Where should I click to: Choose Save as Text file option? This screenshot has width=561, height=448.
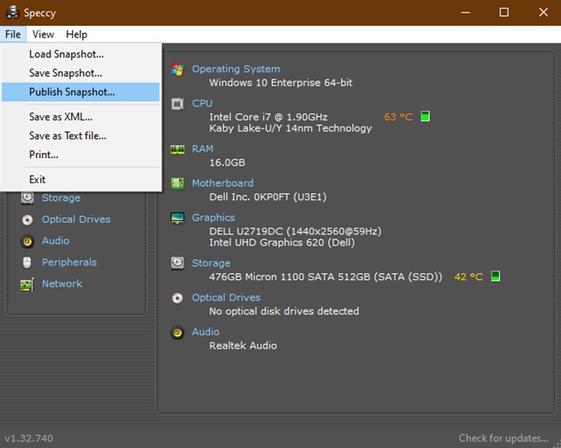(81, 136)
